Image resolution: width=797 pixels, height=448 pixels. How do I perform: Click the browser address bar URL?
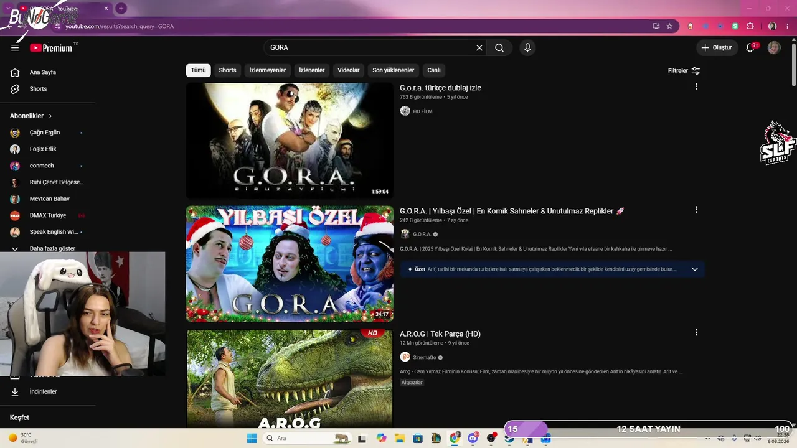[119, 26]
